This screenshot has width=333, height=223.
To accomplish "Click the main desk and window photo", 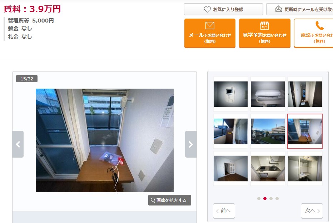I will (104, 140).
